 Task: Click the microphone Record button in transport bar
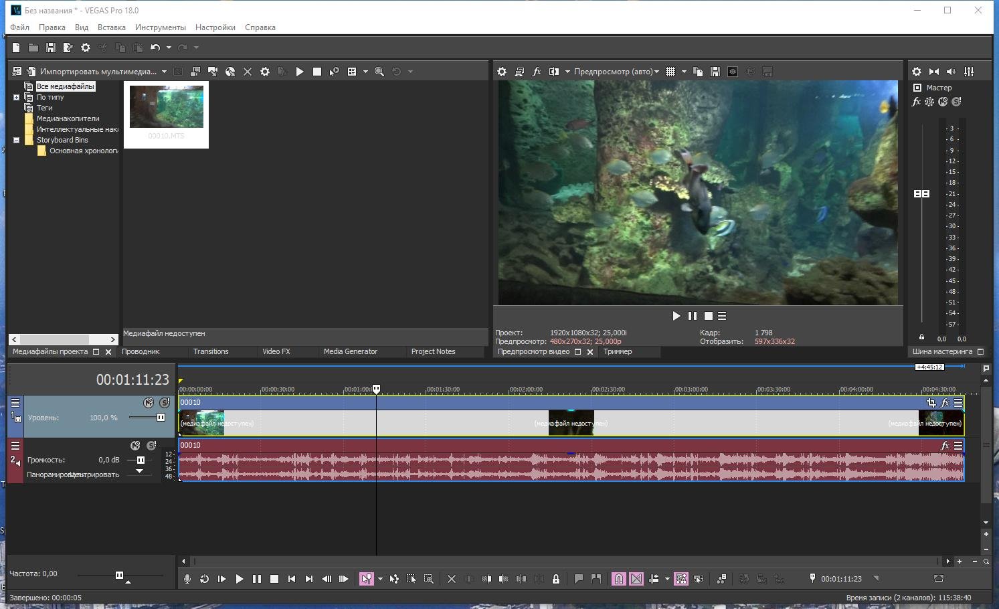coord(187,579)
